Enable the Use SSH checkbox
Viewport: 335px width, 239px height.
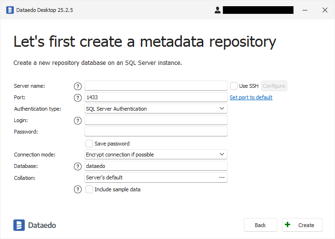(234, 86)
